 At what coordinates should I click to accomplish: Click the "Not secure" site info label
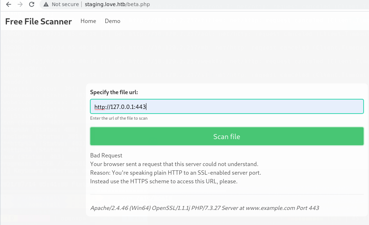(x=65, y=5)
